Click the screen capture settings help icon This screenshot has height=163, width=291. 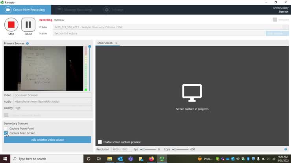tap(285, 149)
